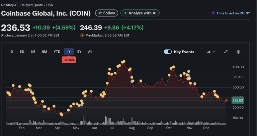The width and height of the screenshot is (257, 136).
Task: Click the sparkle icon in Analyze with AI
Action: pyautogui.click(x=125, y=13)
